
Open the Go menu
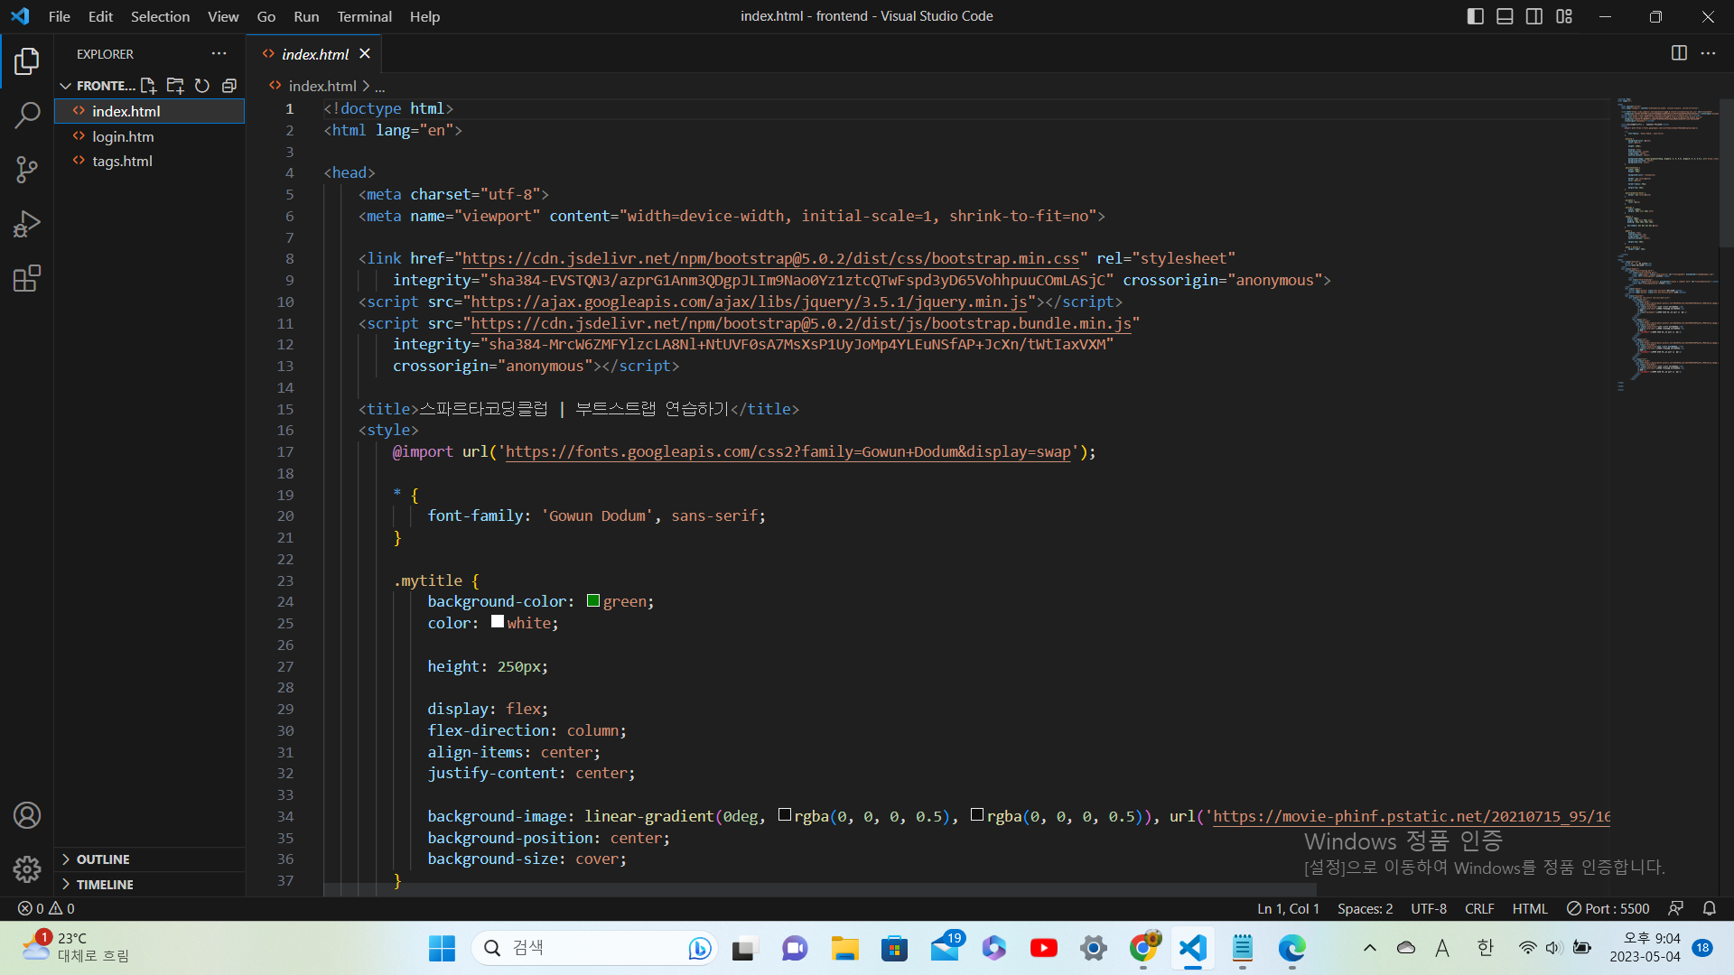coord(266,16)
